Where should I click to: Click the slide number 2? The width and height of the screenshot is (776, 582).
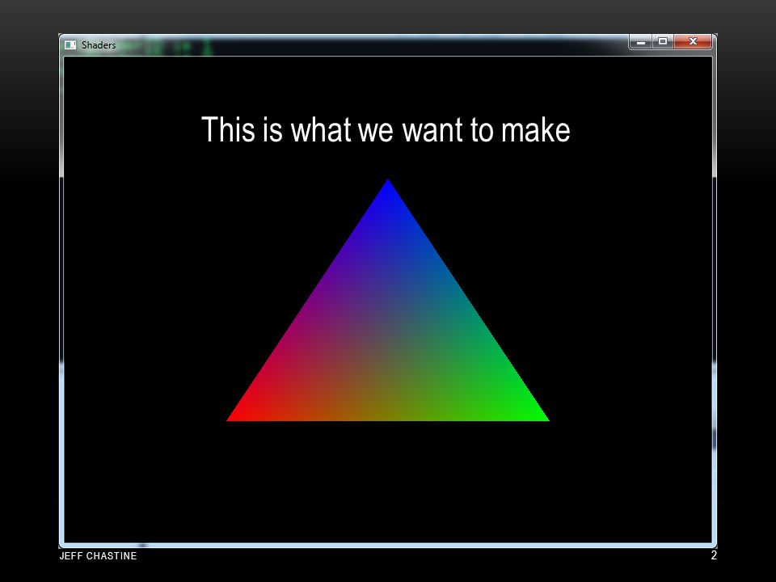click(x=714, y=555)
